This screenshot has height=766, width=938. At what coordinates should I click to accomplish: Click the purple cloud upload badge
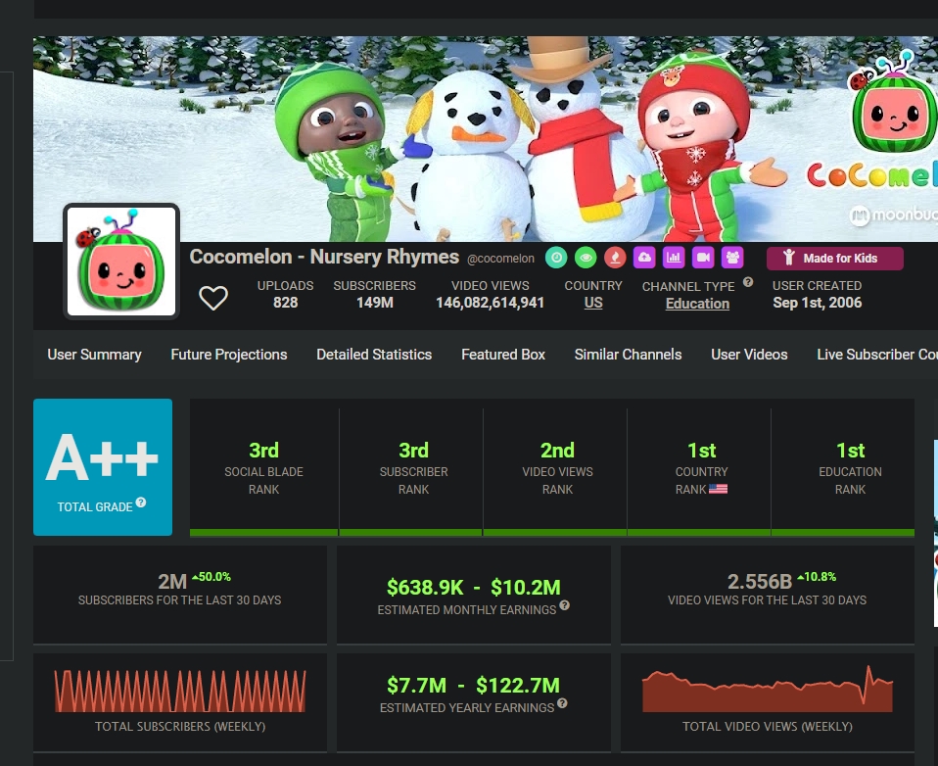click(x=644, y=258)
